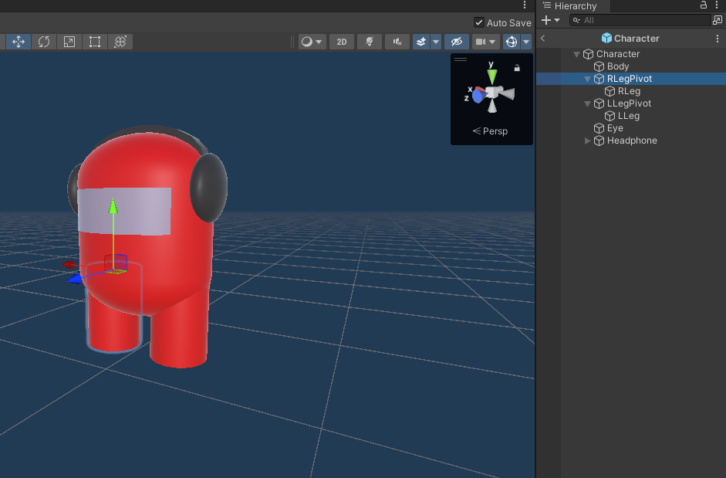Screen dimensions: 726x478
Task: Select RLegPivot in the hierarchy
Action: click(630, 79)
